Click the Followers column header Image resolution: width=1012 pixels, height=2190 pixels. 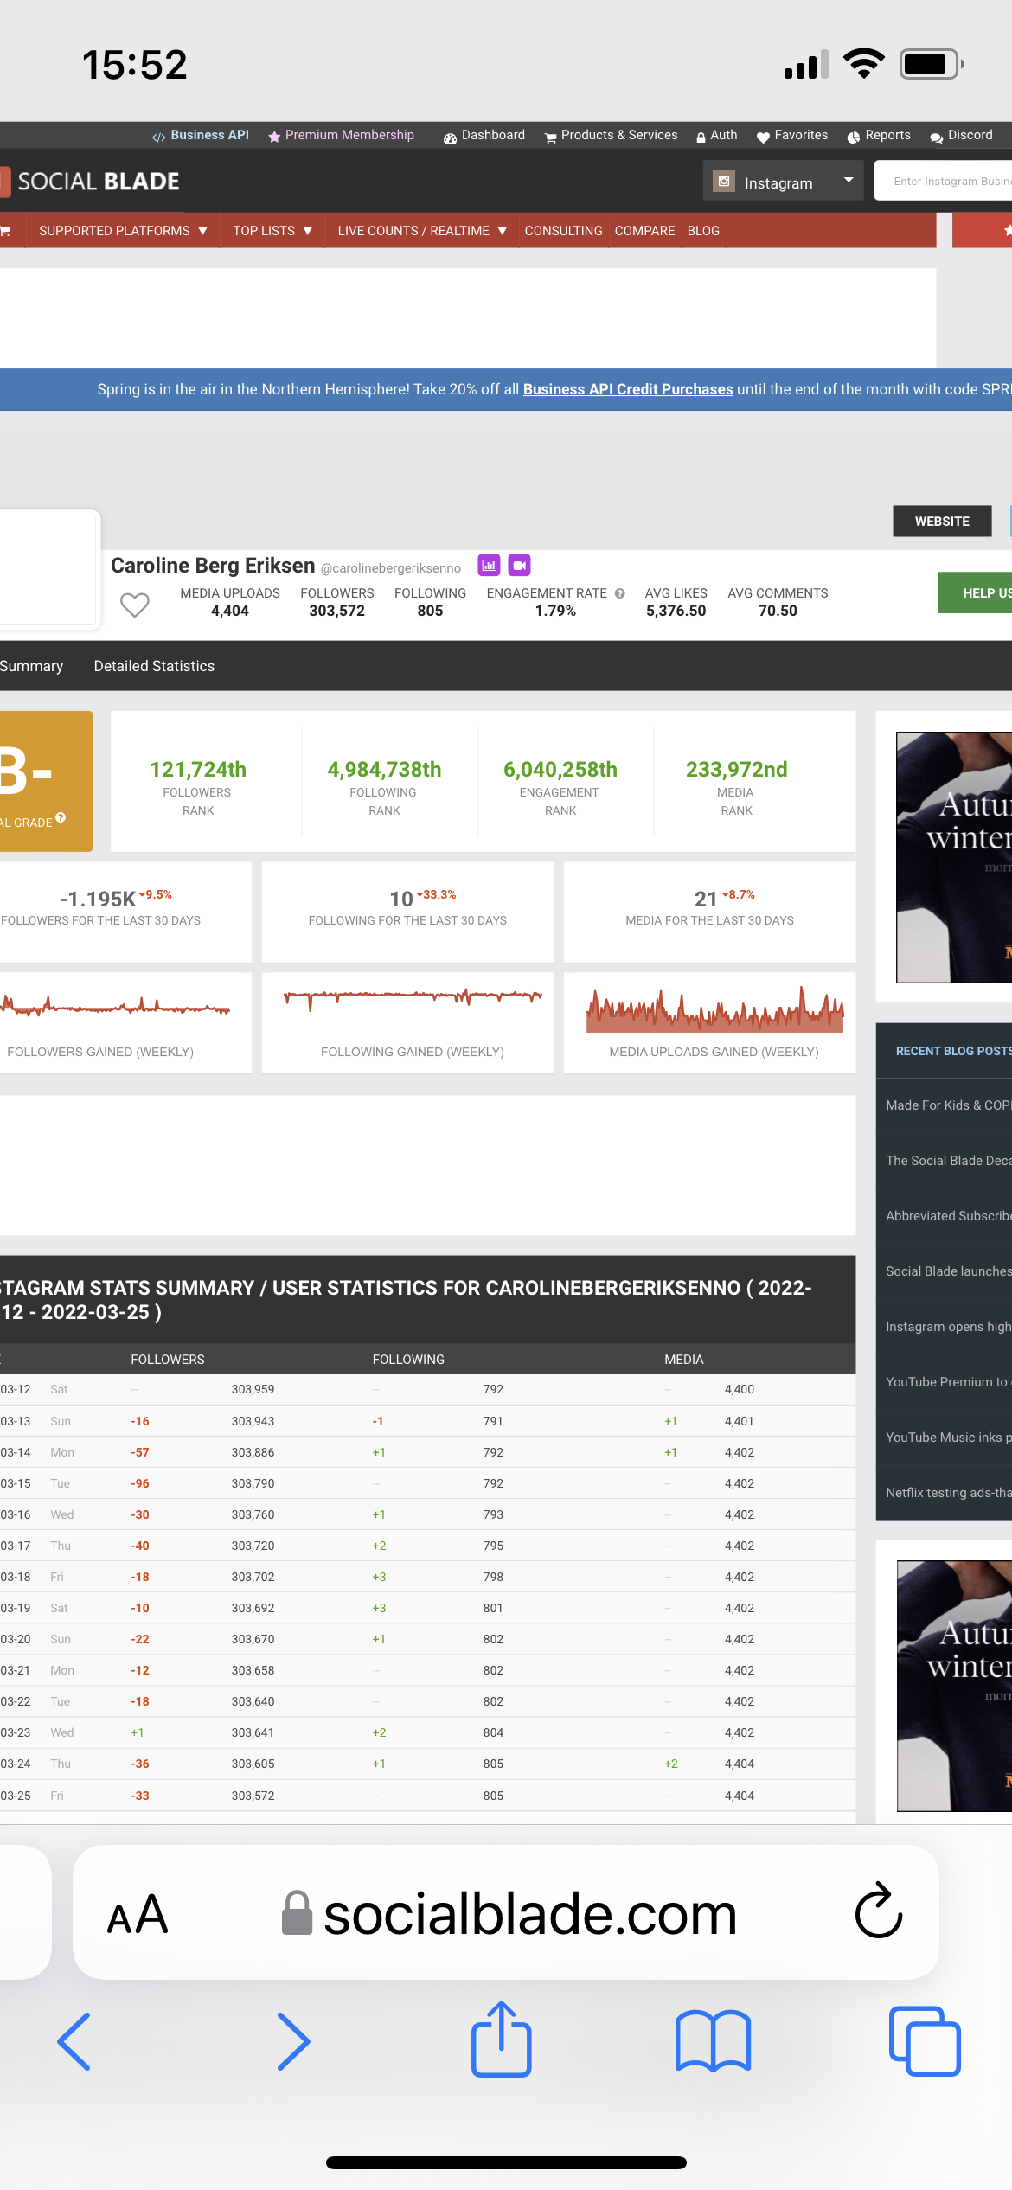pyautogui.click(x=168, y=1360)
